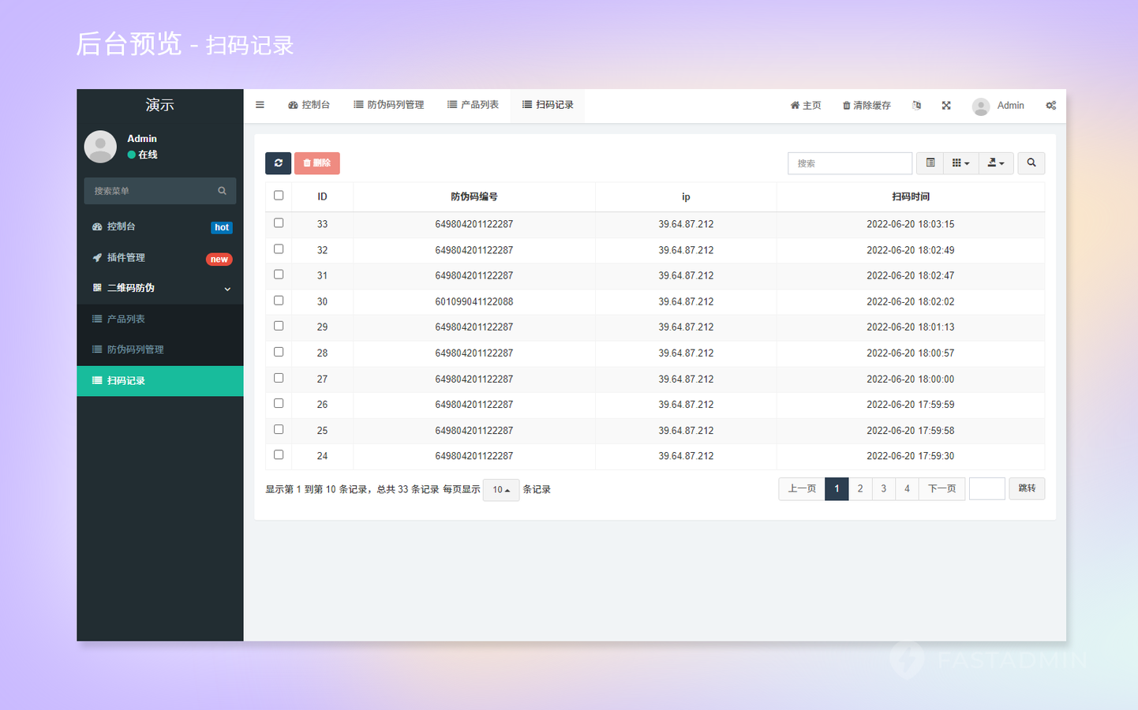Open 产品列表 in the sidebar

pyautogui.click(x=126, y=319)
